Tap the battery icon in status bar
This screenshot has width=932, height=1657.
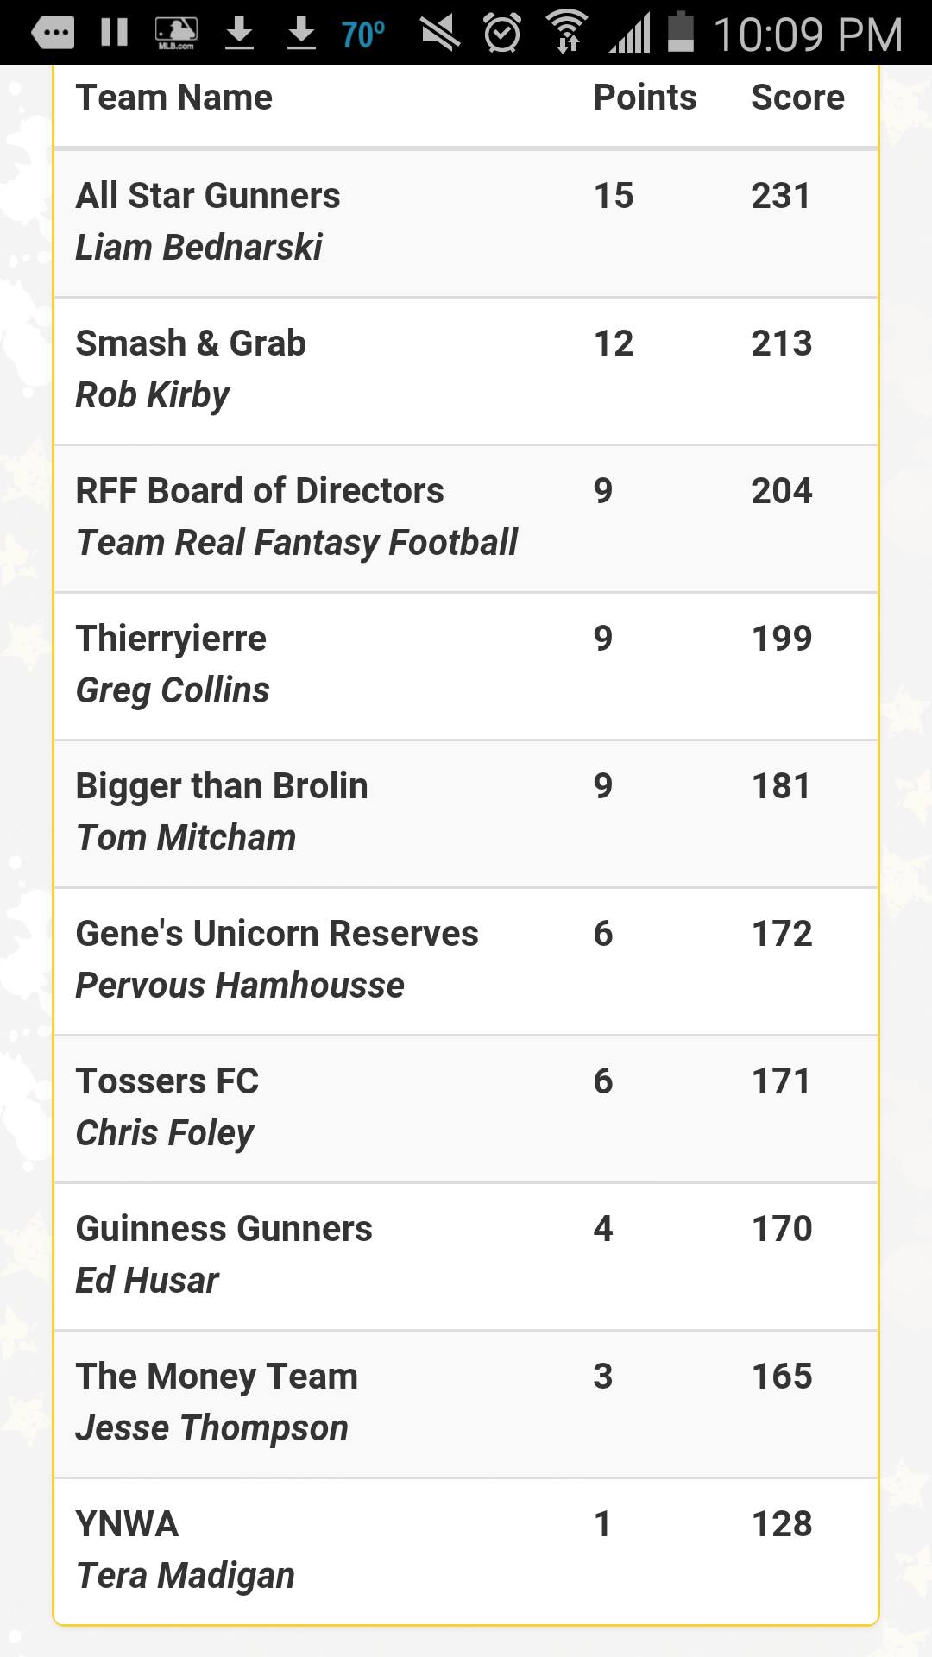681,32
